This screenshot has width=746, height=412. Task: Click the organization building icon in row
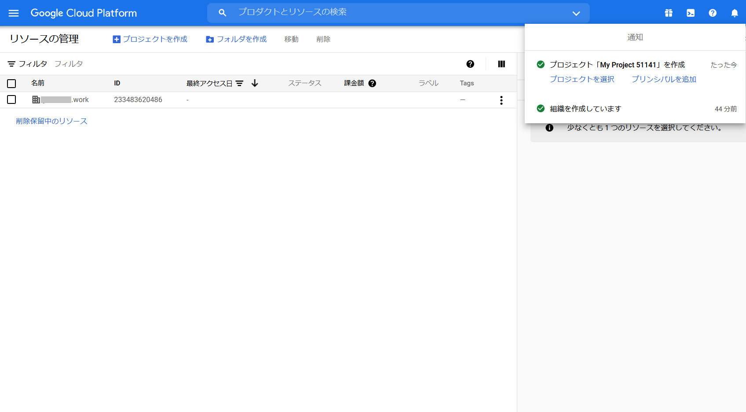pos(36,99)
